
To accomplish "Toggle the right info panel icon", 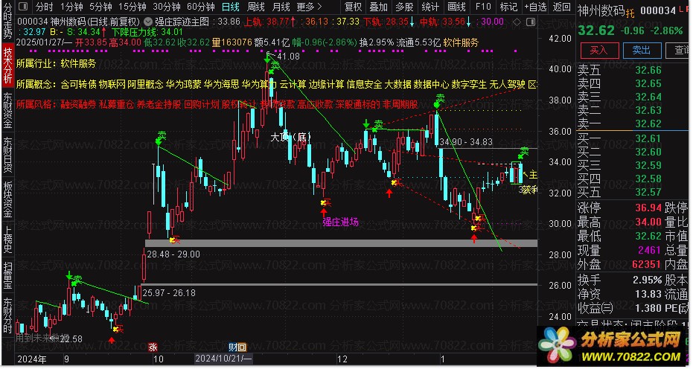I will click(531, 22).
